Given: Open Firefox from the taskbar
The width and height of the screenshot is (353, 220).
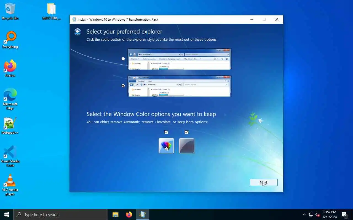Looking at the screenshot, I should click(129, 215).
